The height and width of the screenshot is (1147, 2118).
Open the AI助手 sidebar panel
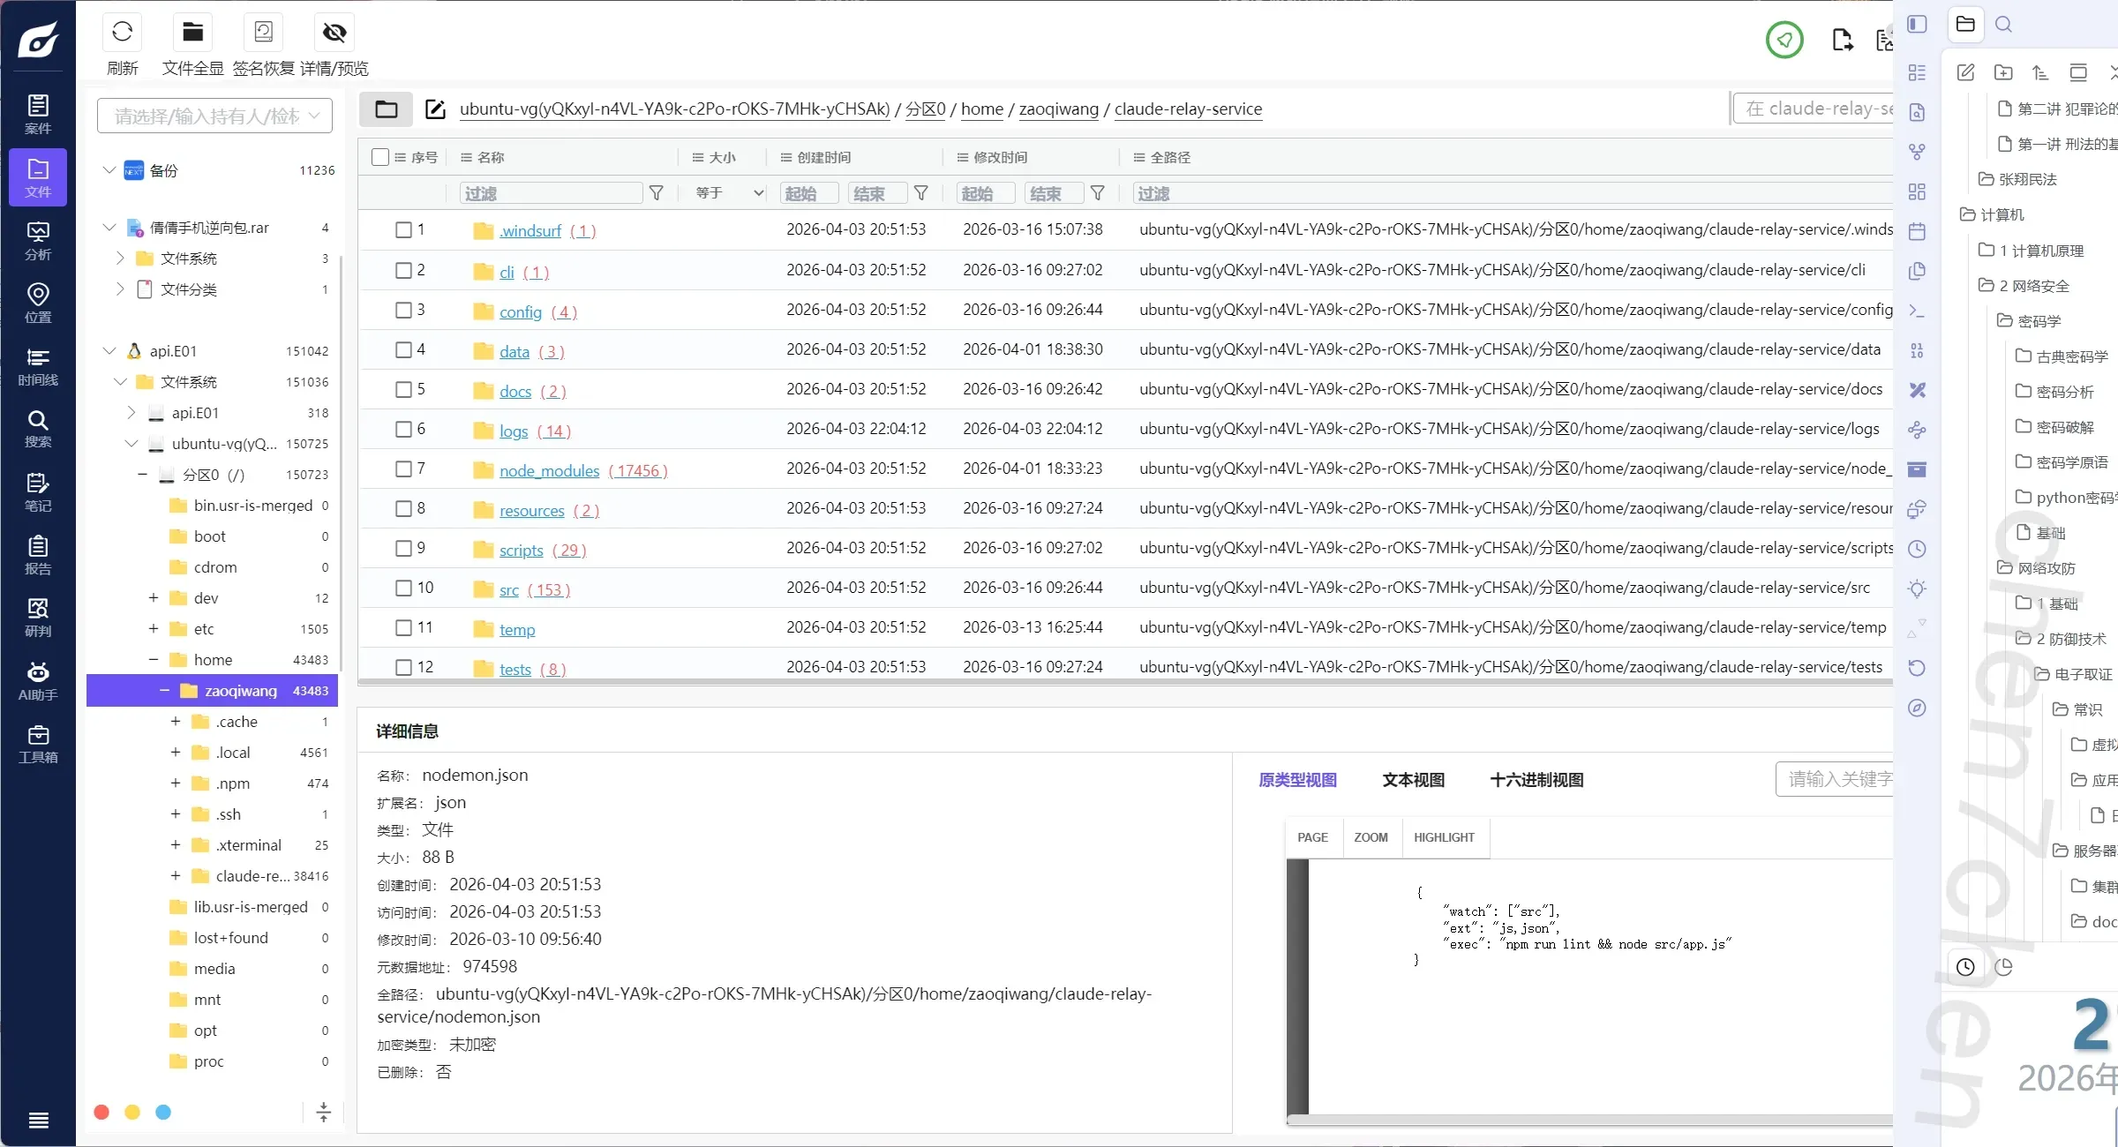coord(37,681)
